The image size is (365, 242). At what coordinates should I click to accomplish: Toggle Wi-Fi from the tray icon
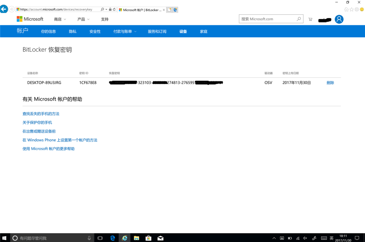[x=298, y=238]
